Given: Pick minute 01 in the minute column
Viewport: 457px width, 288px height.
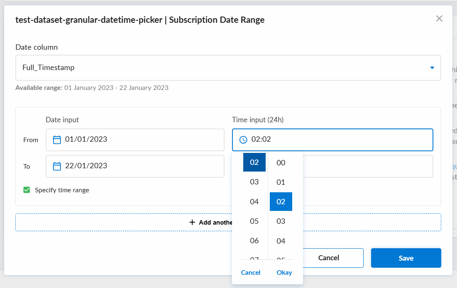Looking at the screenshot, I should [281, 182].
